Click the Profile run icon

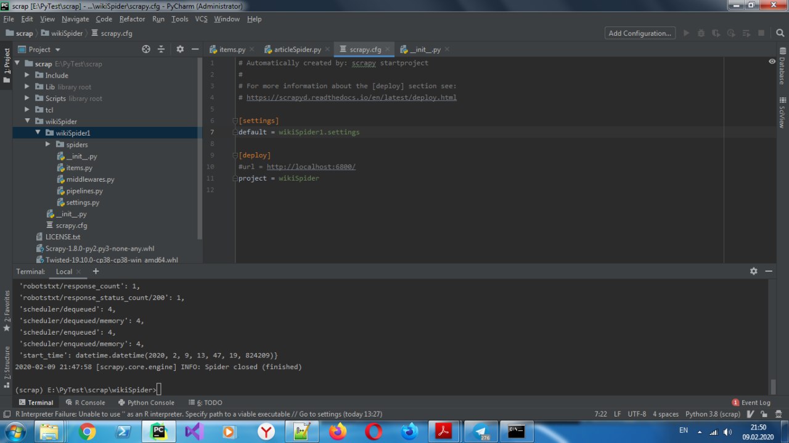[x=731, y=33]
